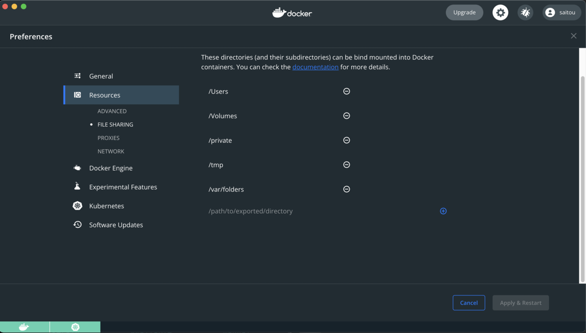Image resolution: width=586 pixels, height=333 pixels.
Task: Select the Docker Engine section
Action: click(x=110, y=168)
